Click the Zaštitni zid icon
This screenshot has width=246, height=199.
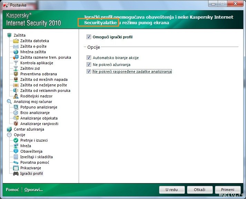[16, 68]
